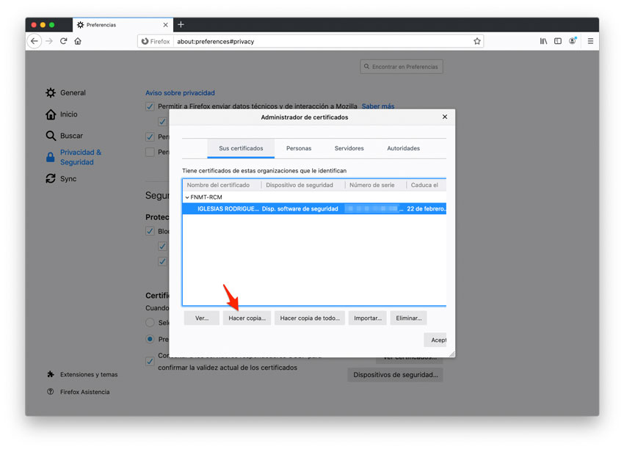Image resolution: width=624 pixels, height=449 pixels.
Task: Switch to the Personas tab
Action: tap(299, 148)
